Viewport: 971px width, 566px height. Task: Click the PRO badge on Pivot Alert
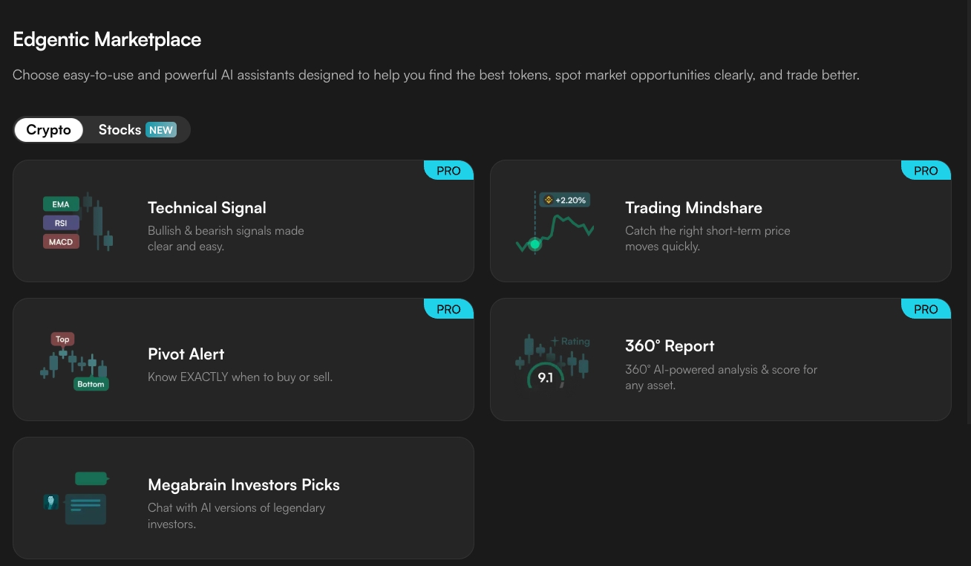pos(448,309)
